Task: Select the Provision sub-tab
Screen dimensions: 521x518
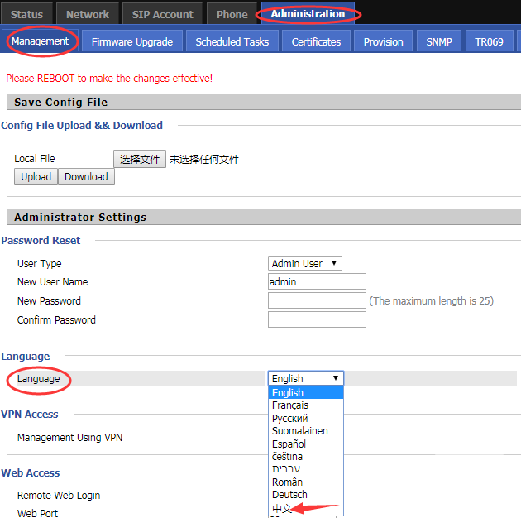Action: tap(384, 41)
